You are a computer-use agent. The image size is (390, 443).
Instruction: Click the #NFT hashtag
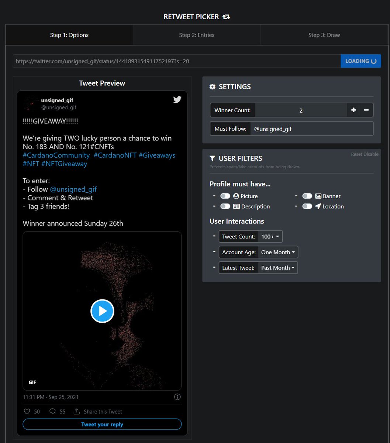31,164
